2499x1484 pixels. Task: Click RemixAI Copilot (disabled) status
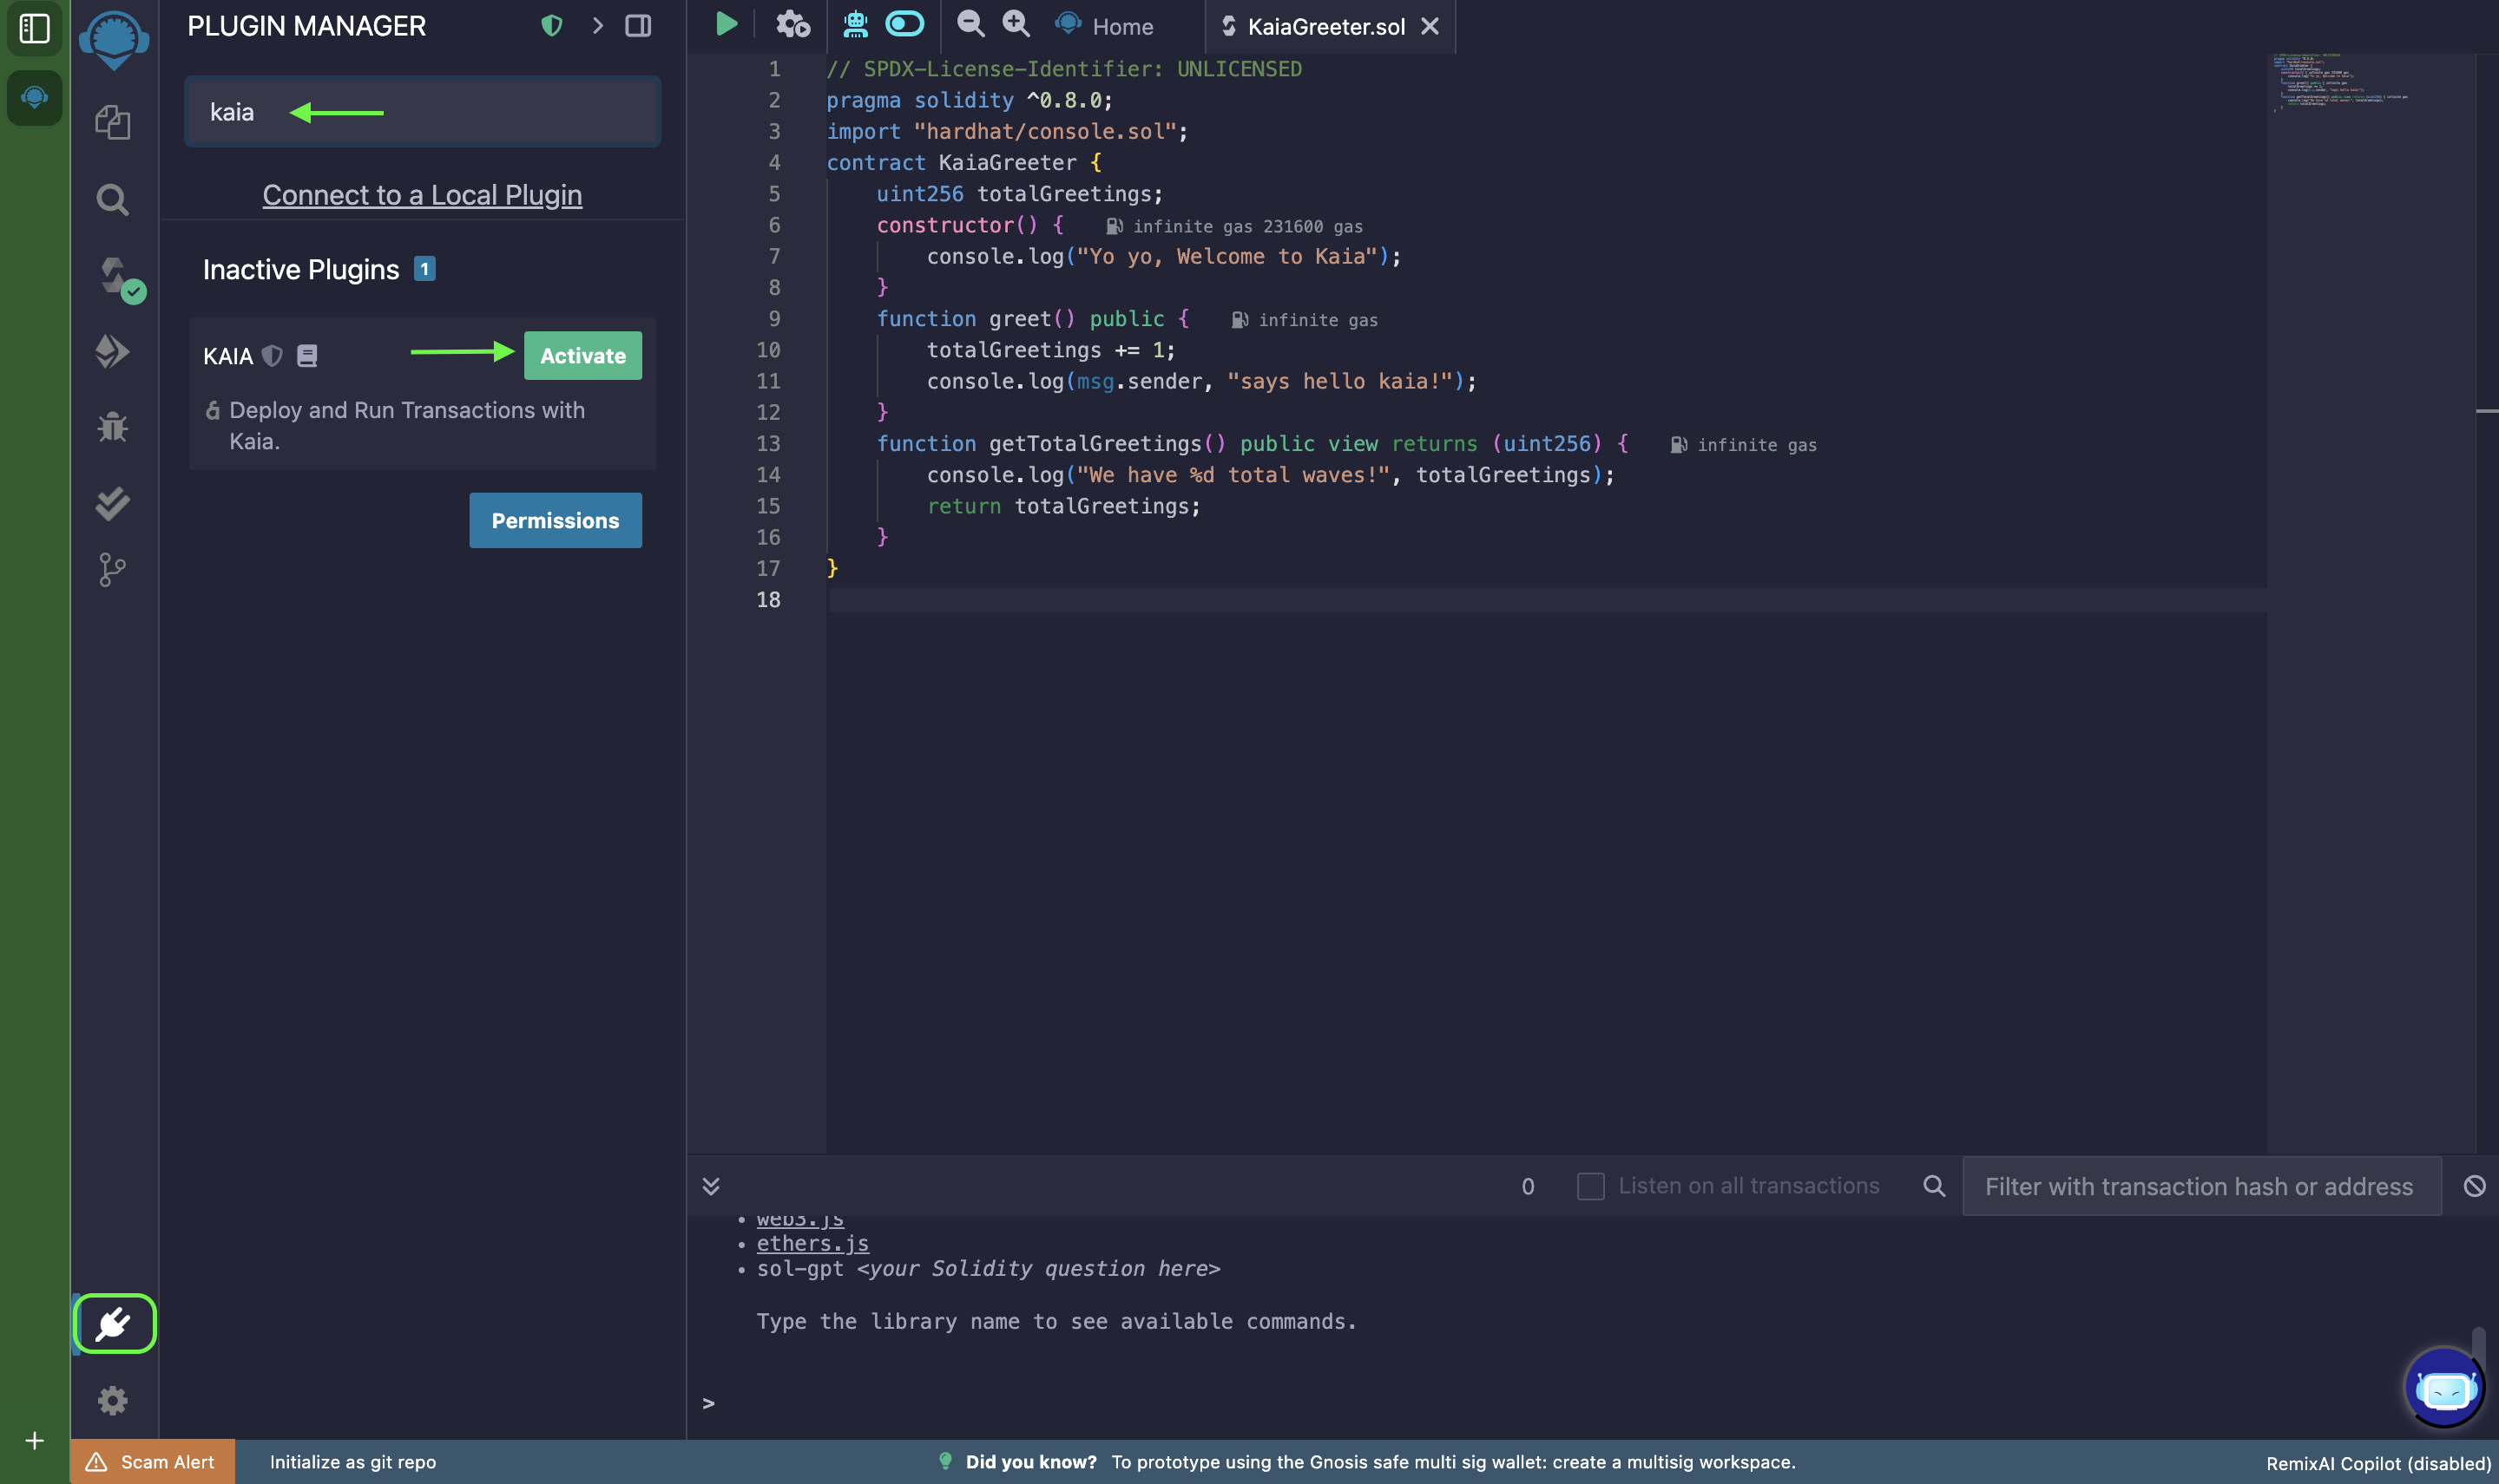click(2377, 1463)
